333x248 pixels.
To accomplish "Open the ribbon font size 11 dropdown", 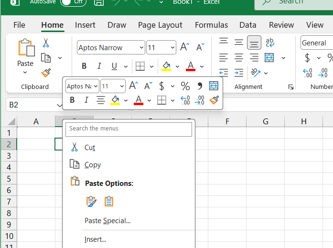I will tap(172, 47).
